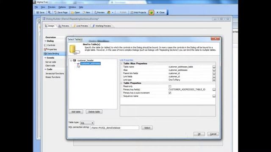Collapse the Dialog section in side panel
The image size is (271, 152).
pos(45,41)
